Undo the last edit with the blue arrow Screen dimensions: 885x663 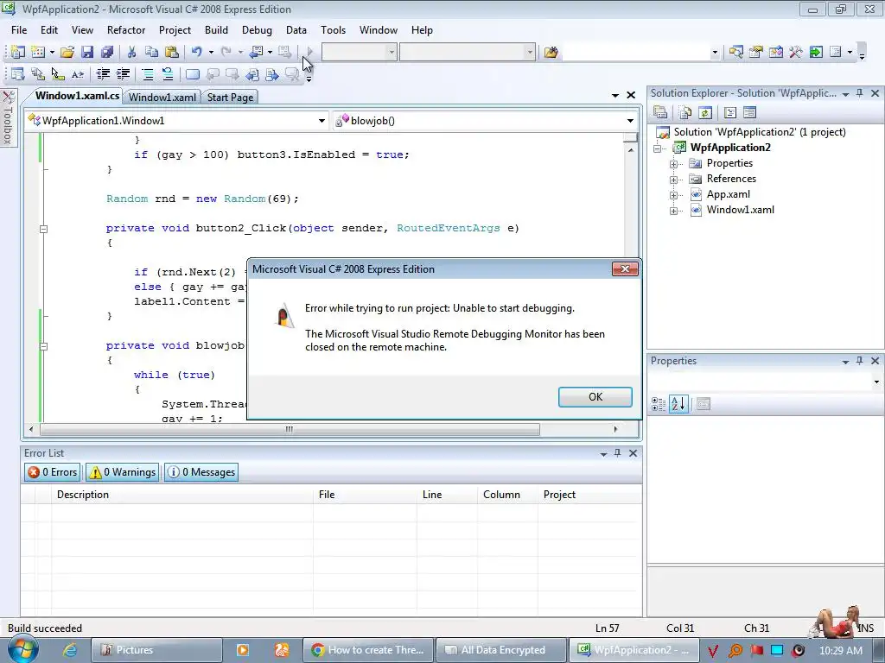pyautogui.click(x=196, y=53)
